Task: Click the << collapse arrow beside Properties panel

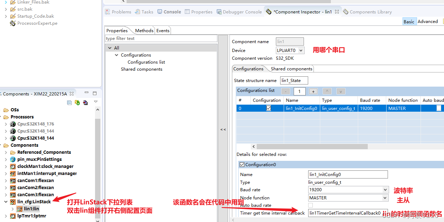Action: (223, 129)
